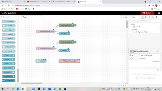Focus the Search flows field in sidebar
This screenshot has height=91, width=162.
151,21
